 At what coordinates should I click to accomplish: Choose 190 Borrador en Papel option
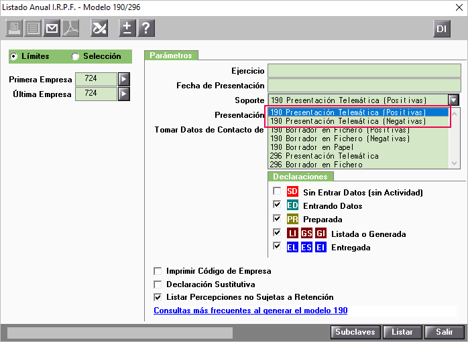click(358, 147)
